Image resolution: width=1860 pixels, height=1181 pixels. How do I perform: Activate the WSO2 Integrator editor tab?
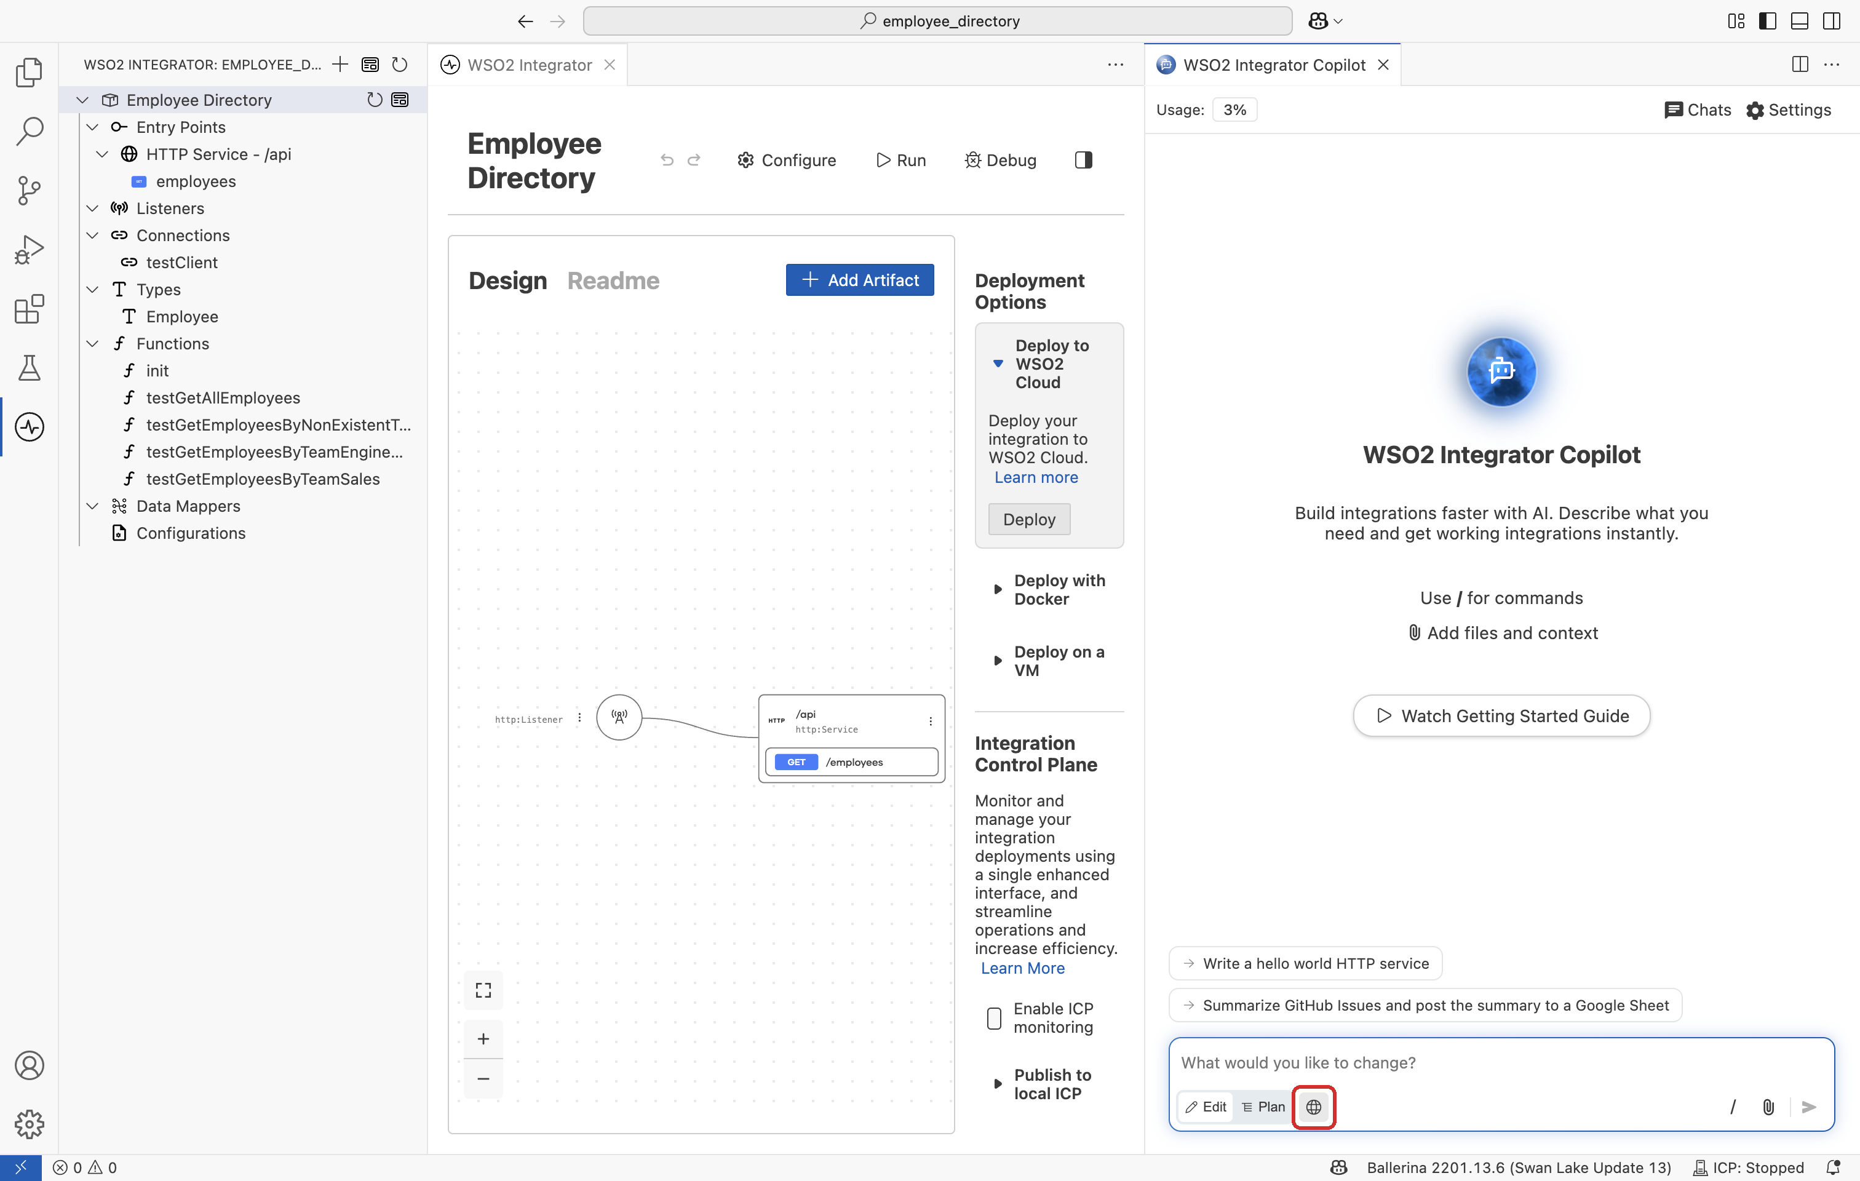[528, 65]
